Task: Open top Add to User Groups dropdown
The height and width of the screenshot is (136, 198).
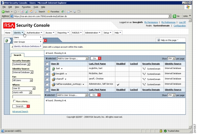Action: [x=73, y=58]
